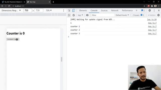Activate the inspect element picker
This screenshot has height=90, width=161.
point(69,10)
